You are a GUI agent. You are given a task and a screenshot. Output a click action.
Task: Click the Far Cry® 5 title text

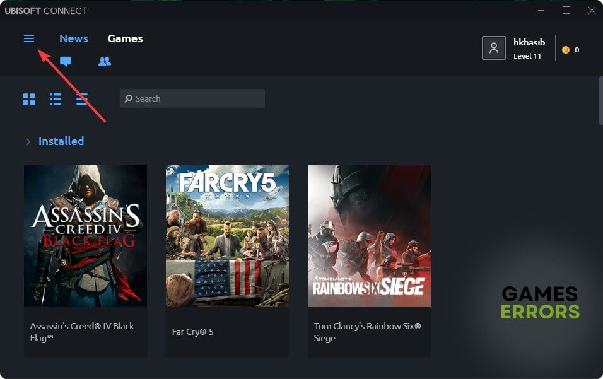192,332
